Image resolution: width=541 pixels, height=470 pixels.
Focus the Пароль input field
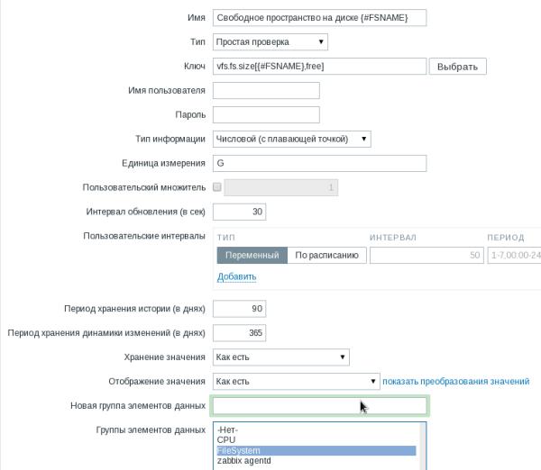coord(266,114)
